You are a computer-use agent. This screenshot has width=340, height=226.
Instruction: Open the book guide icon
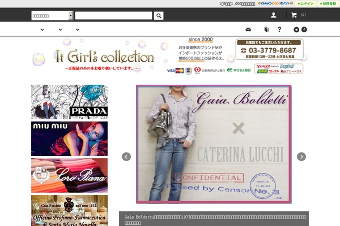(266, 29)
